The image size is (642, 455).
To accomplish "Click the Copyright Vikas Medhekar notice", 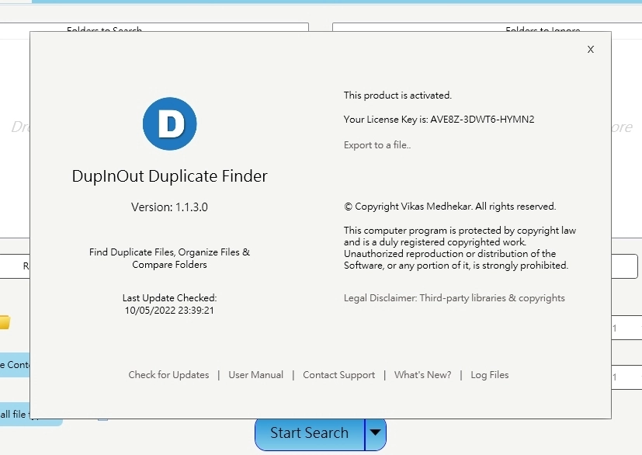I will tap(450, 207).
